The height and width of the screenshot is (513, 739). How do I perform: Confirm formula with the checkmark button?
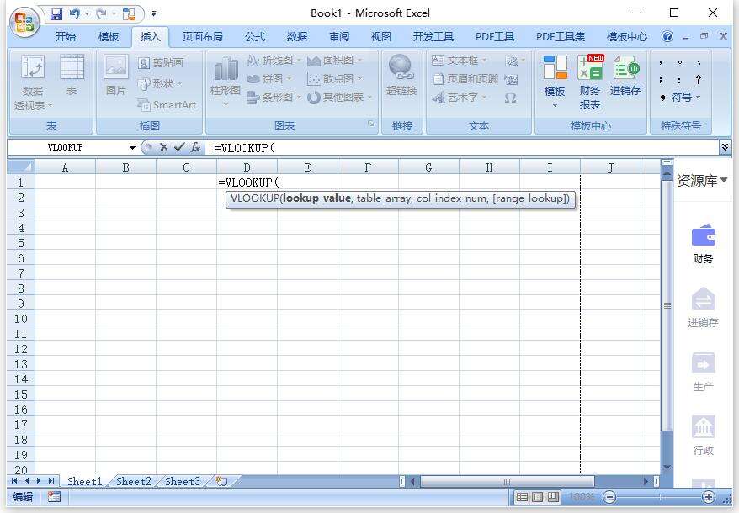[x=179, y=147]
